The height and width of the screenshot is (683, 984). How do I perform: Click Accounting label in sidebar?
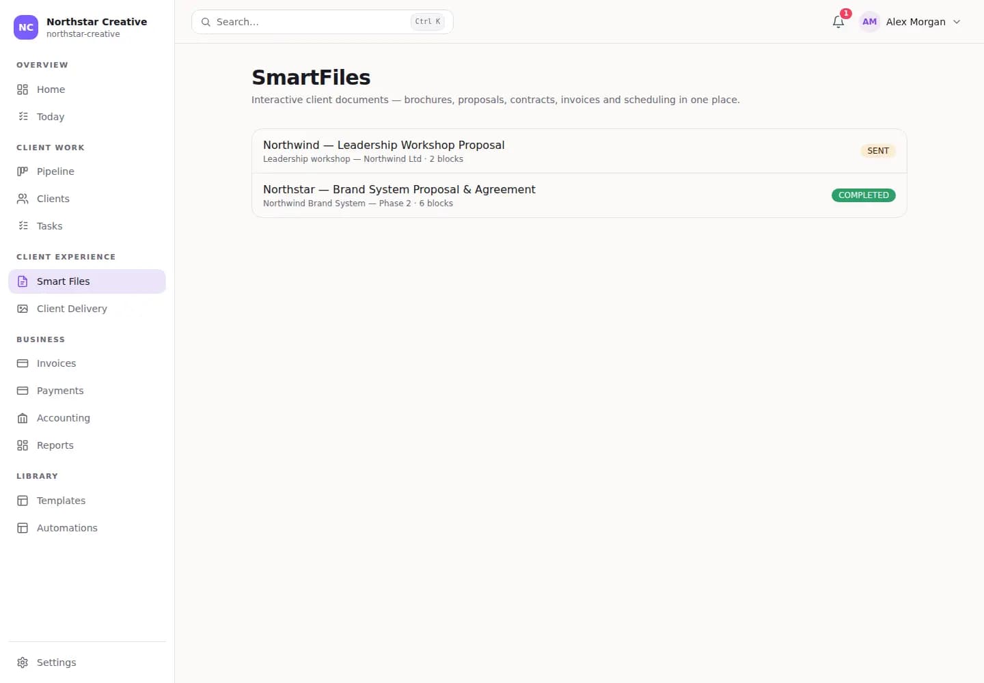coord(64,418)
